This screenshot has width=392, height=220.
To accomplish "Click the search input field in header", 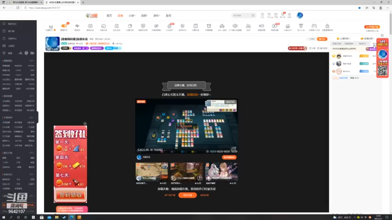I will pyautogui.click(x=241, y=15).
